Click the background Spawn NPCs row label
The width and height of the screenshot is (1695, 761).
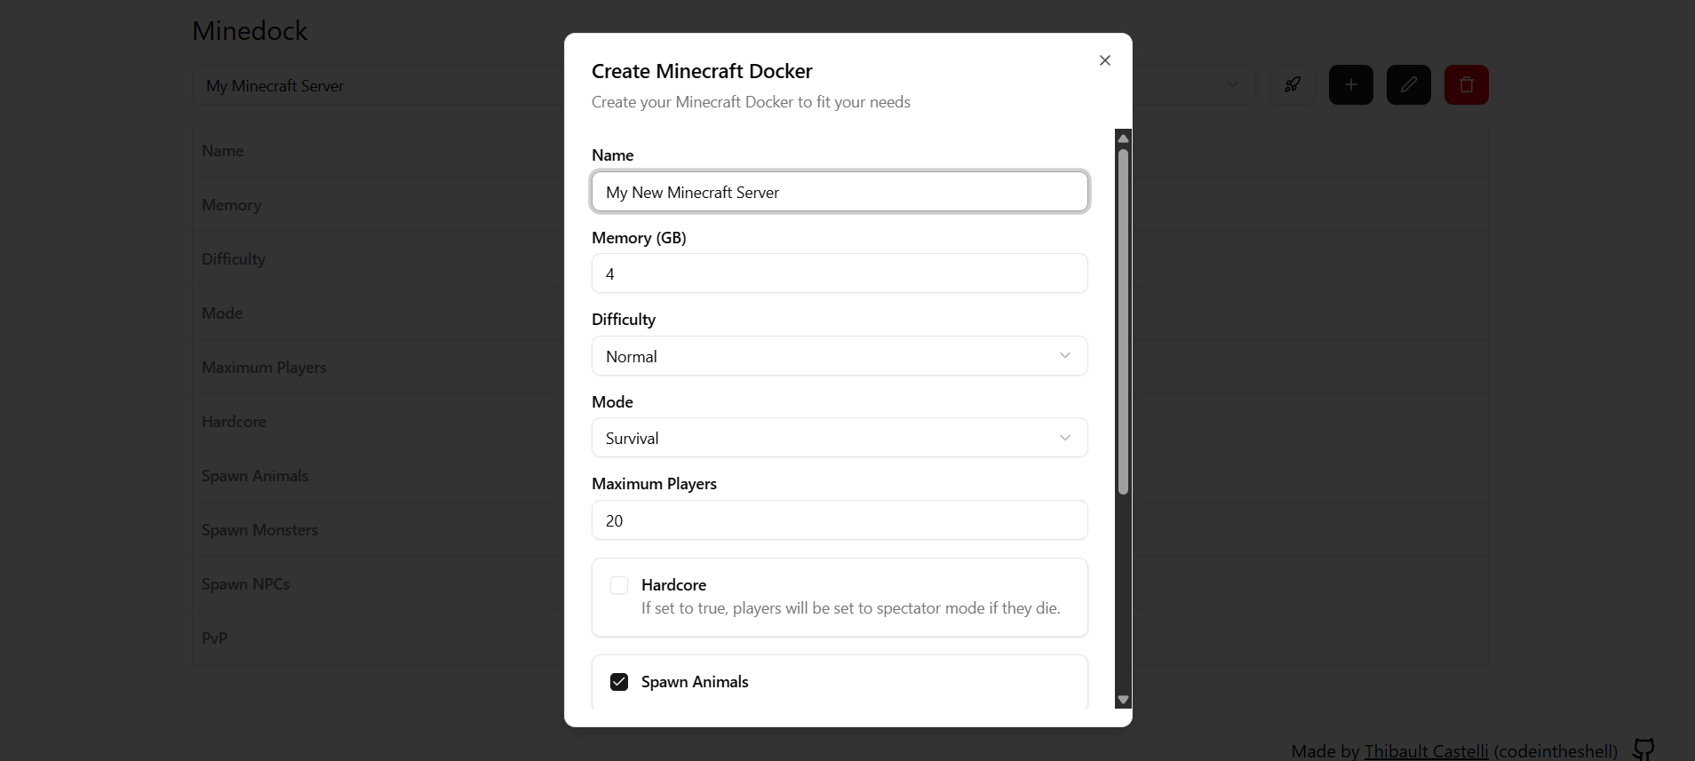tap(245, 584)
